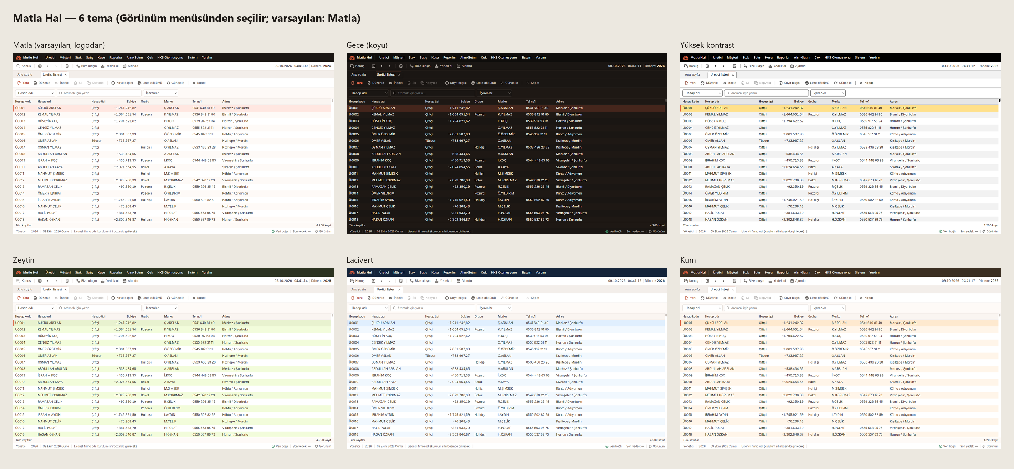Open Ajanda calendar icon in Gece panel
Screen dimensions: 1014x469
point(458,66)
